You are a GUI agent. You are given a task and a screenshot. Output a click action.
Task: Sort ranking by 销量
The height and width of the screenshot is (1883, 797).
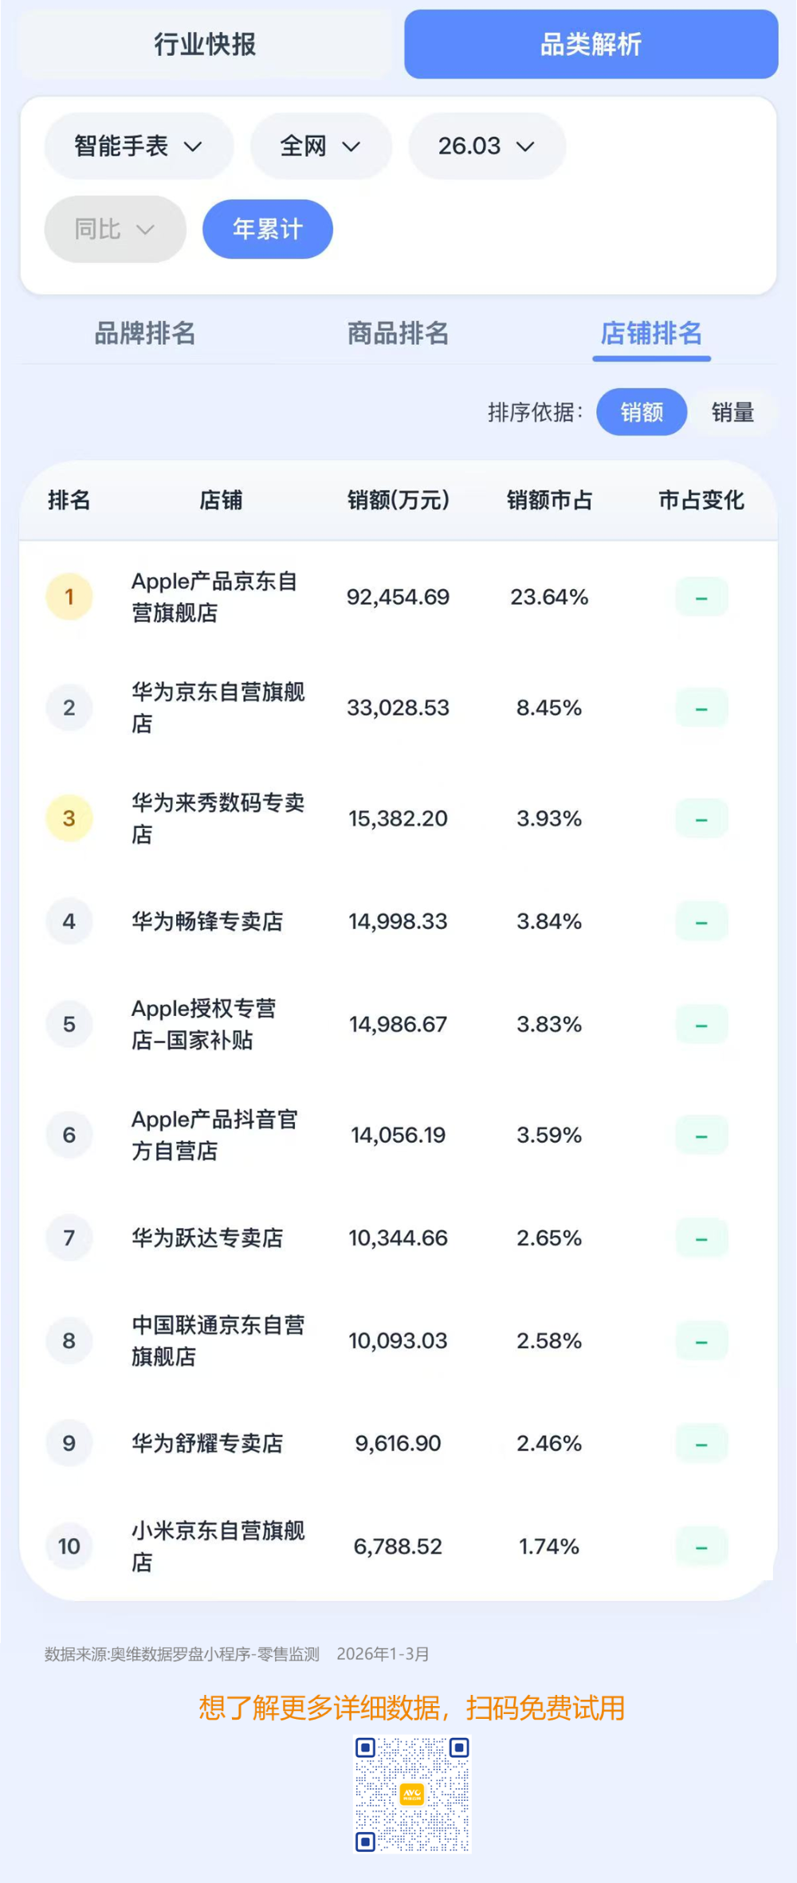click(x=732, y=412)
